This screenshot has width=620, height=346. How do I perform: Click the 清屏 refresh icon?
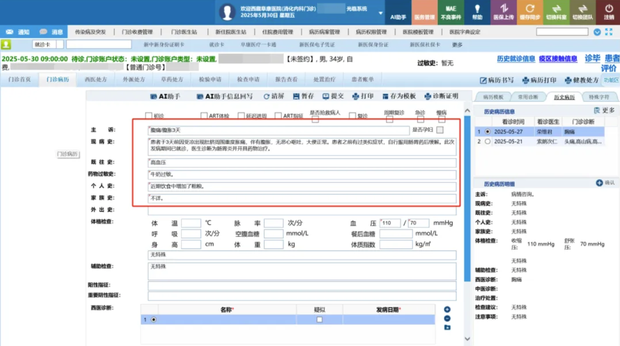click(267, 96)
